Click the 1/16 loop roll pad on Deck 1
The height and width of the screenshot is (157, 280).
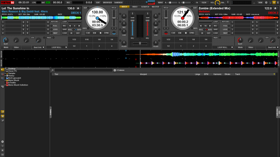click(87, 39)
